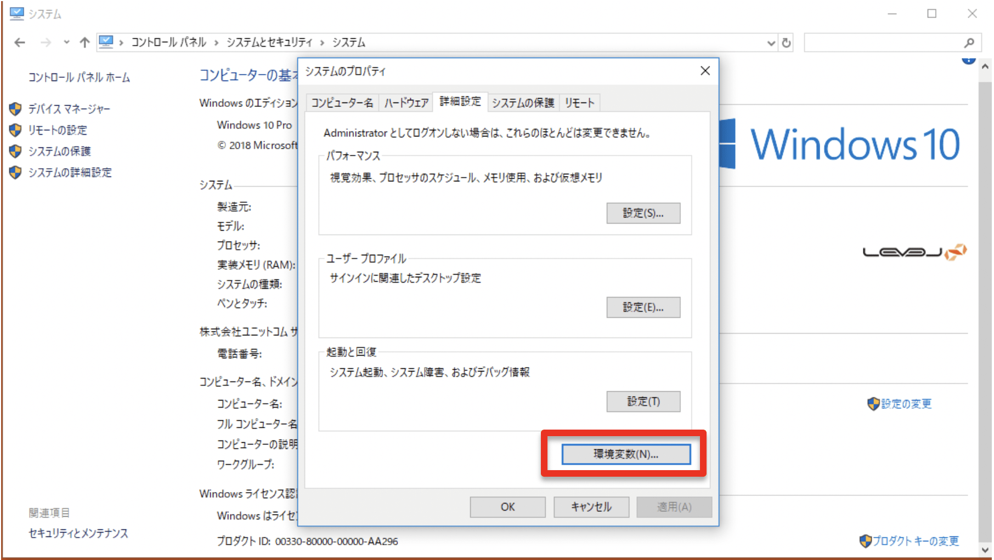
Task: Select the 詳細設定 tab
Action: click(460, 101)
